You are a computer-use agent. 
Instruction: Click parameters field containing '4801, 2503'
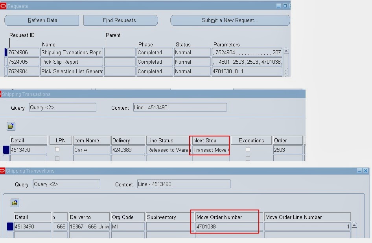coord(247,62)
